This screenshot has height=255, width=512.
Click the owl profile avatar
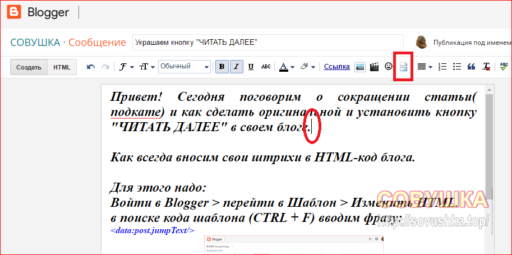point(422,42)
